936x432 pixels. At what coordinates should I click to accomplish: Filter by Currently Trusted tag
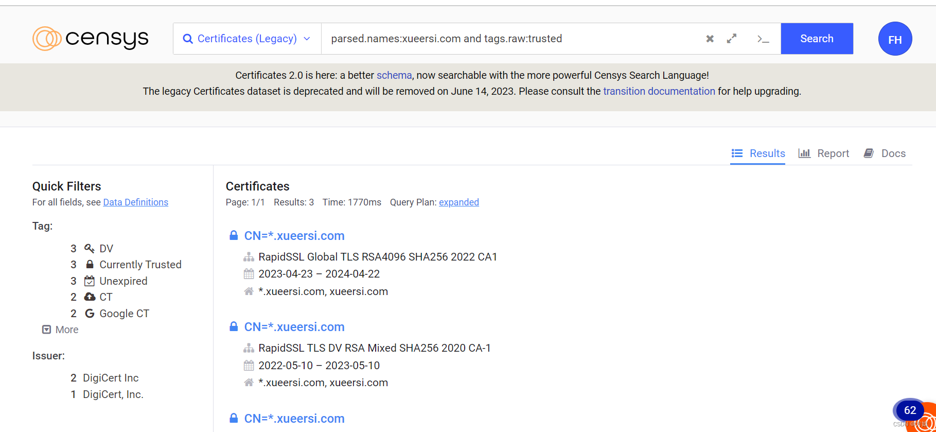click(140, 265)
